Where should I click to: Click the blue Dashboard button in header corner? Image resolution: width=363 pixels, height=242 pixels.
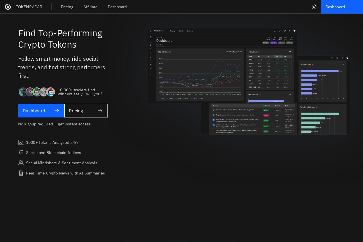tap(342, 7)
